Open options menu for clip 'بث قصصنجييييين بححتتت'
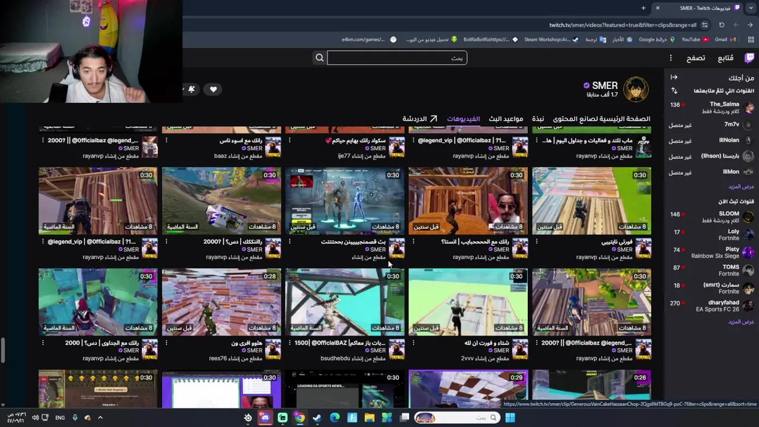This screenshot has width=759, height=427. tap(289, 242)
